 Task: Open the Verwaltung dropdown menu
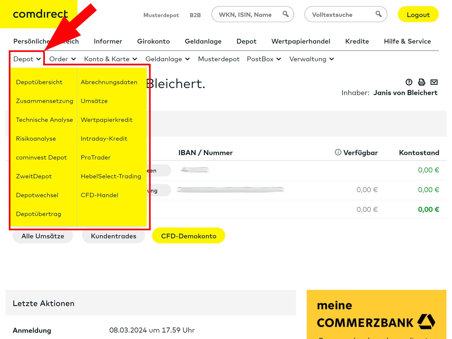point(311,59)
